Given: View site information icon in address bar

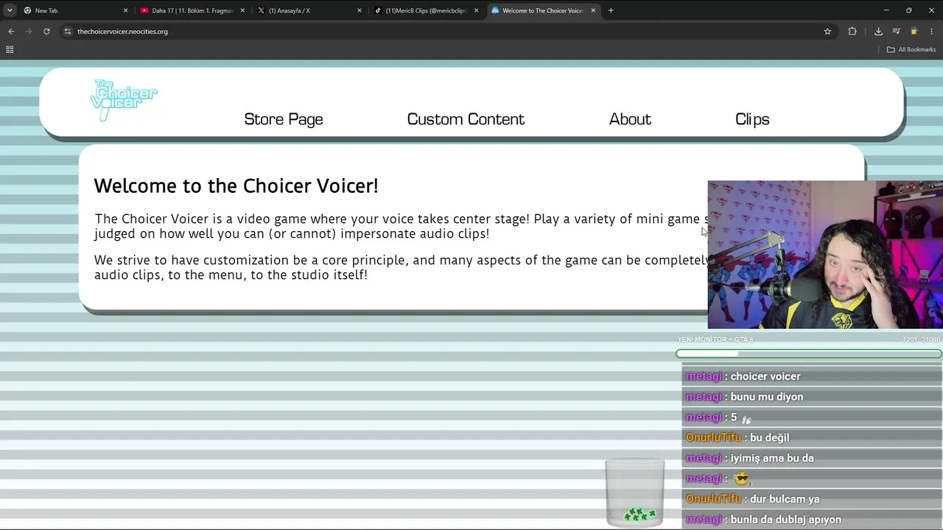Looking at the screenshot, I should pyautogui.click(x=67, y=31).
